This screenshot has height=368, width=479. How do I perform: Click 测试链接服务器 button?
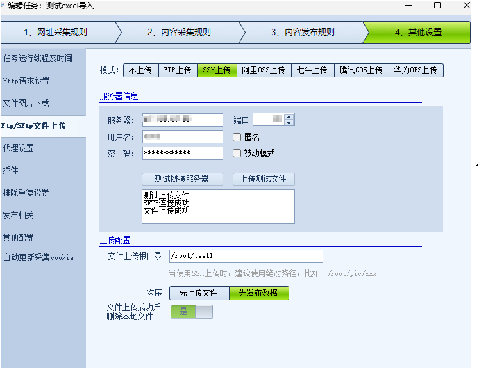181,179
